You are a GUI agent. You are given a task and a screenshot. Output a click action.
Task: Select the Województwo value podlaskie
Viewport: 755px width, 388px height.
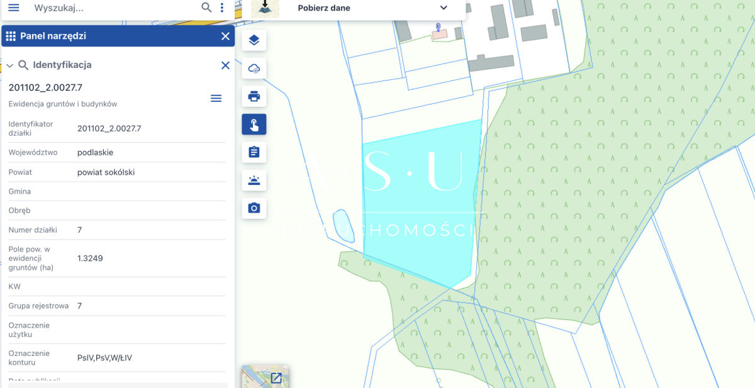click(95, 152)
